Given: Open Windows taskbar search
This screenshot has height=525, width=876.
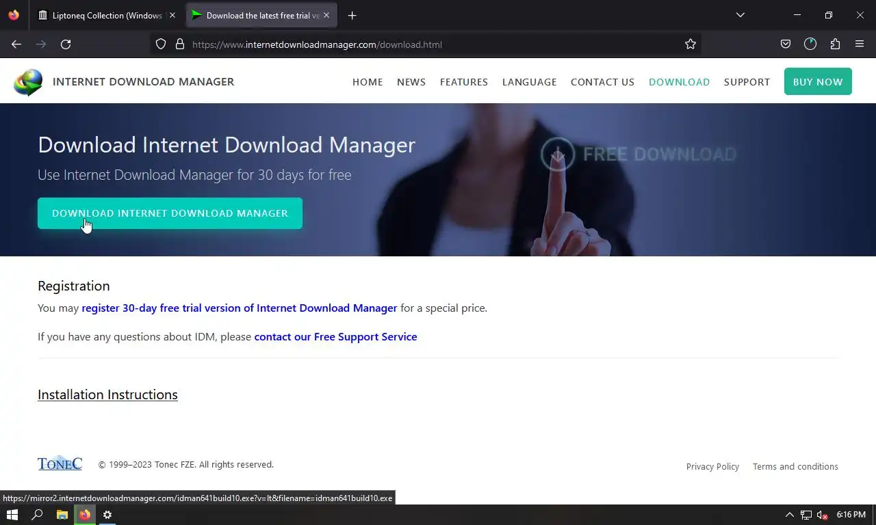Looking at the screenshot, I should pyautogui.click(x=37, y=515).
